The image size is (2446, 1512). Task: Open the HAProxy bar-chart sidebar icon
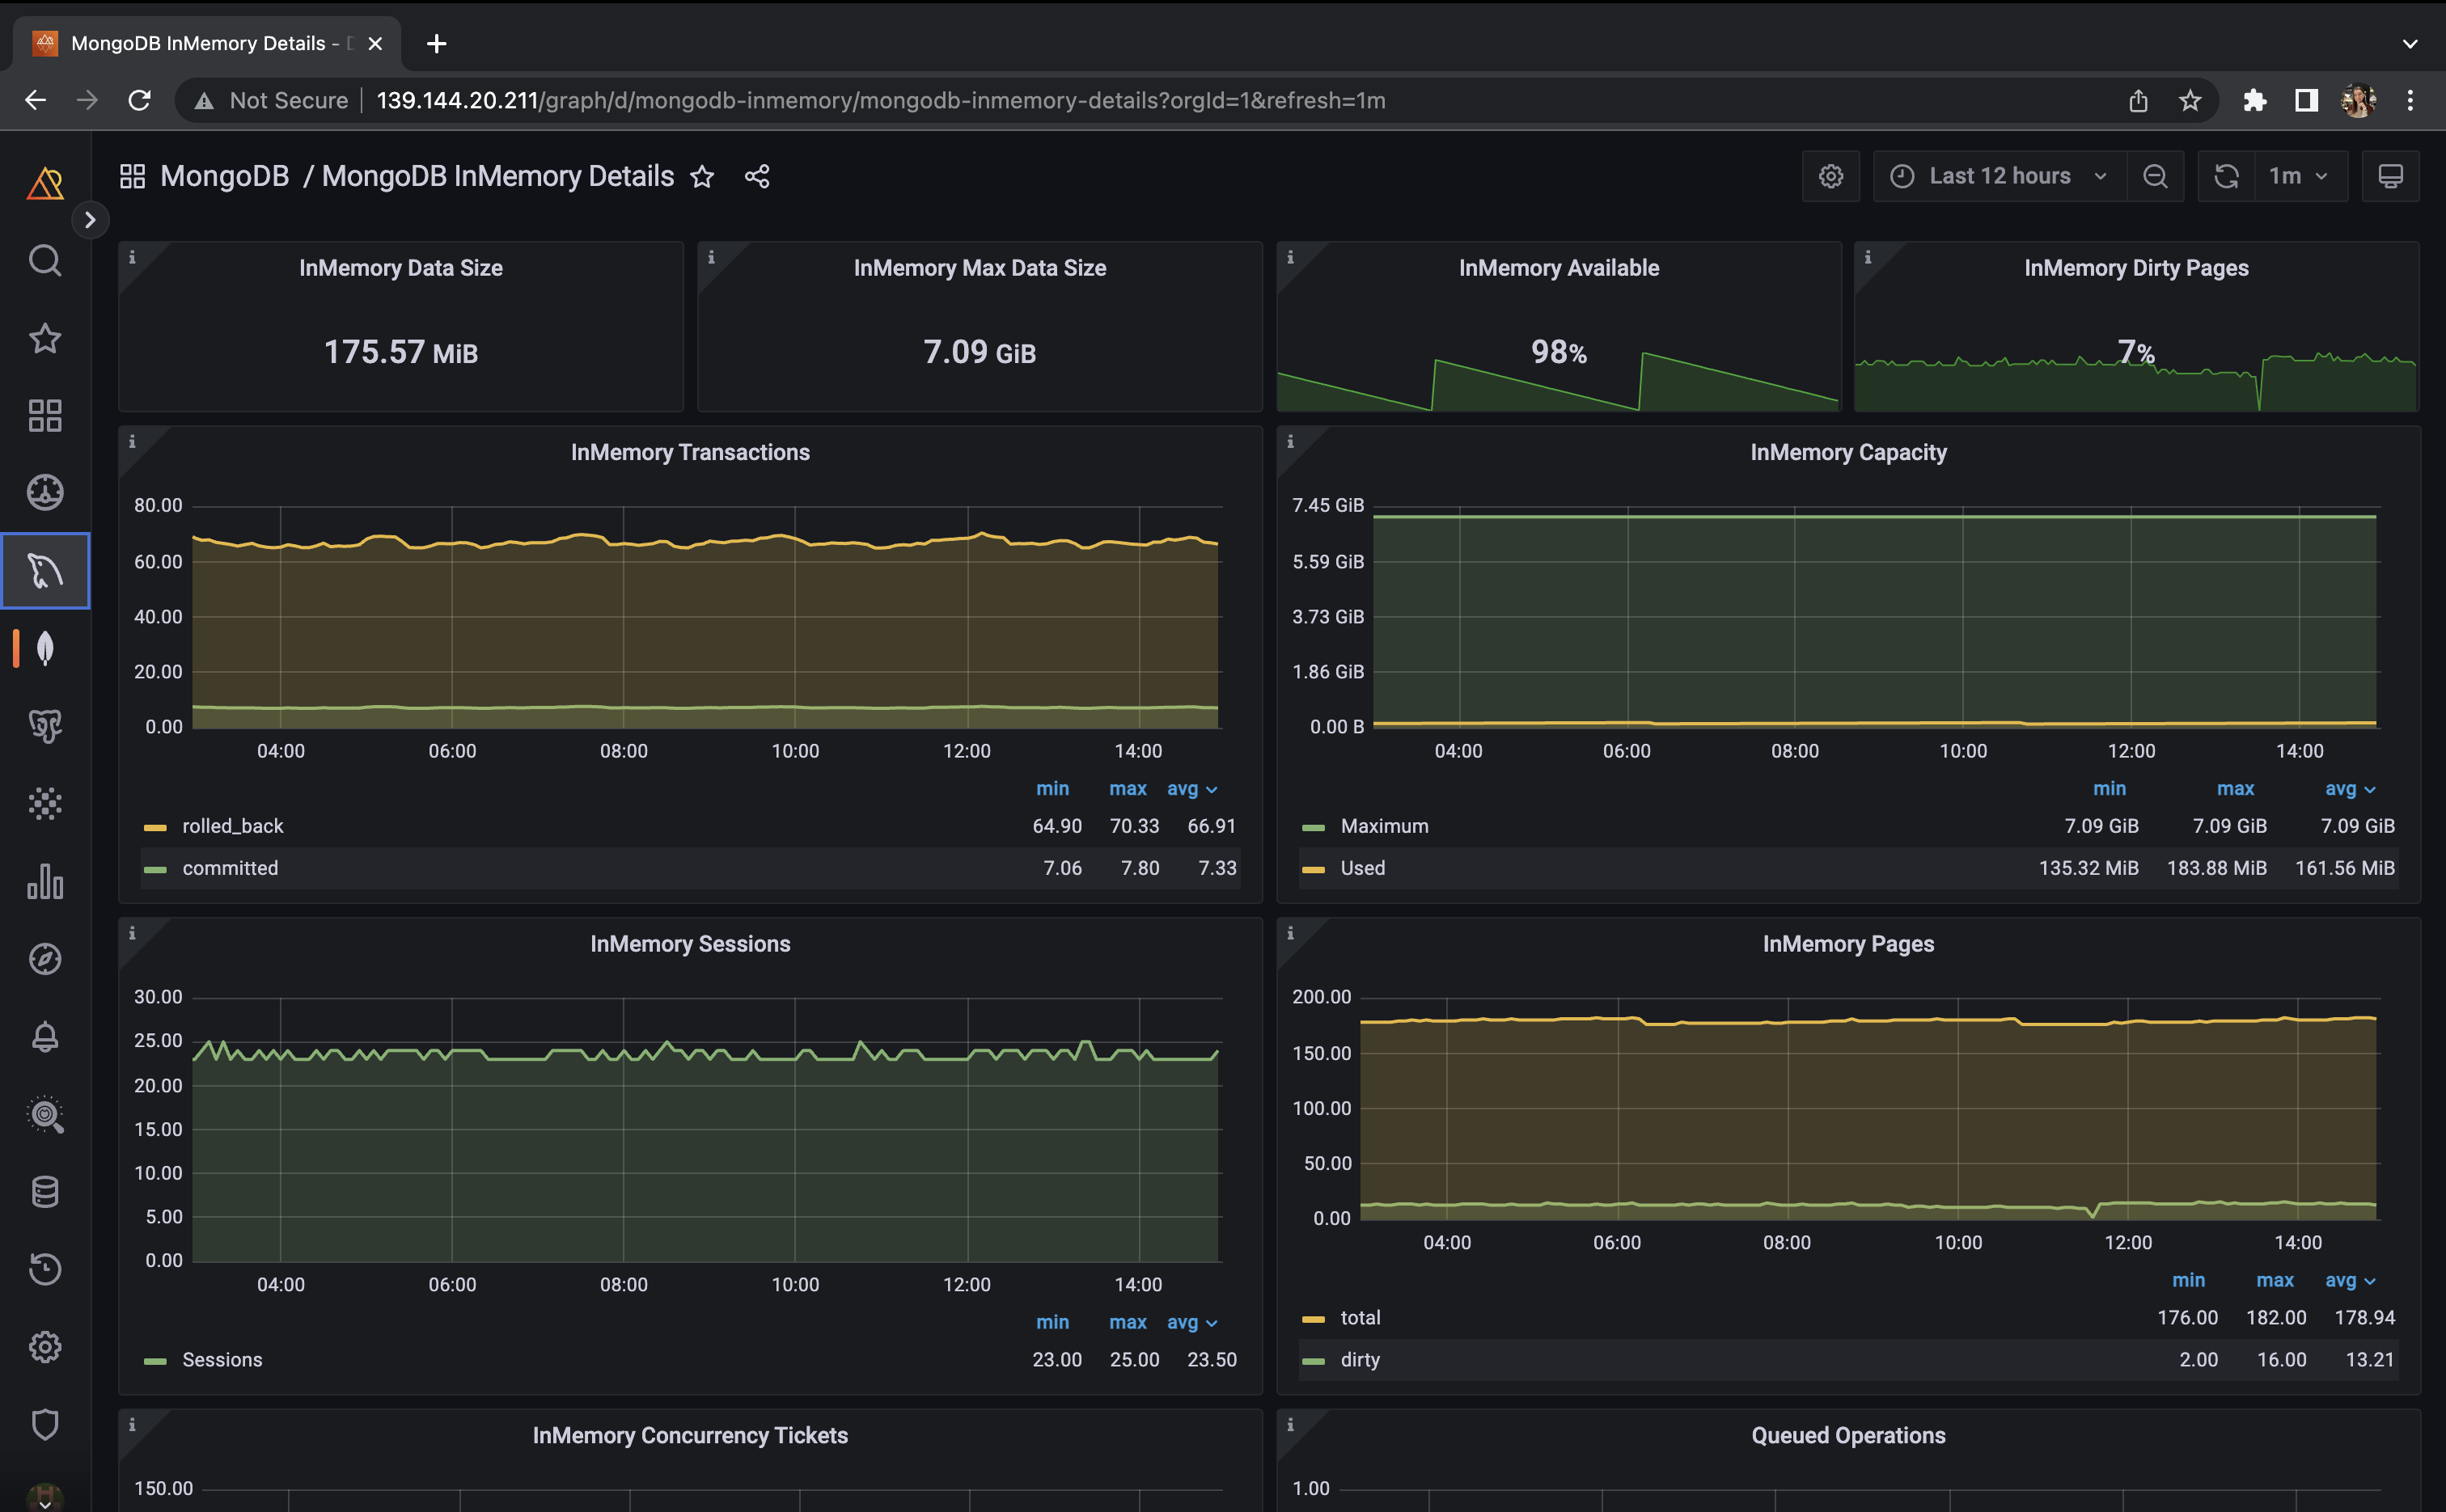click(45, 881)
